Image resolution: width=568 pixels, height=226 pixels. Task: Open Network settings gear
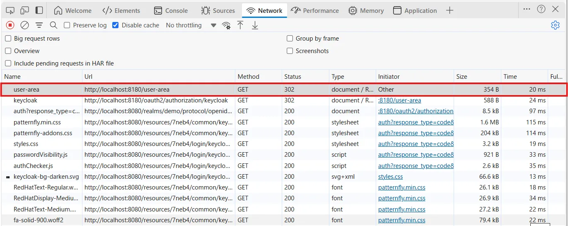pyautogui.click(x=555, y=25)
